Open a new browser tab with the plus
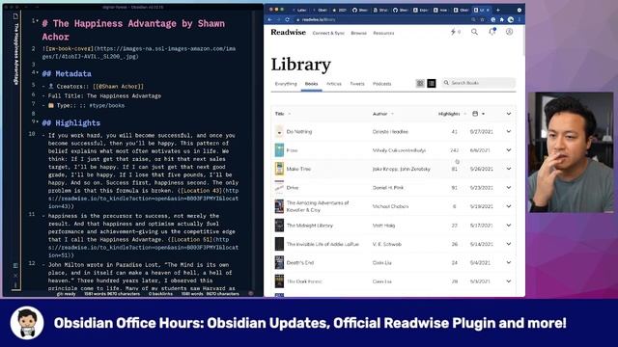Image resolution: width=618 pixels, height=347 pixels. click(x=498, y=10)
